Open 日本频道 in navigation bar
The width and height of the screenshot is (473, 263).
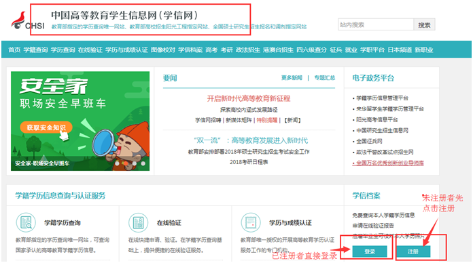click(400, 49)
